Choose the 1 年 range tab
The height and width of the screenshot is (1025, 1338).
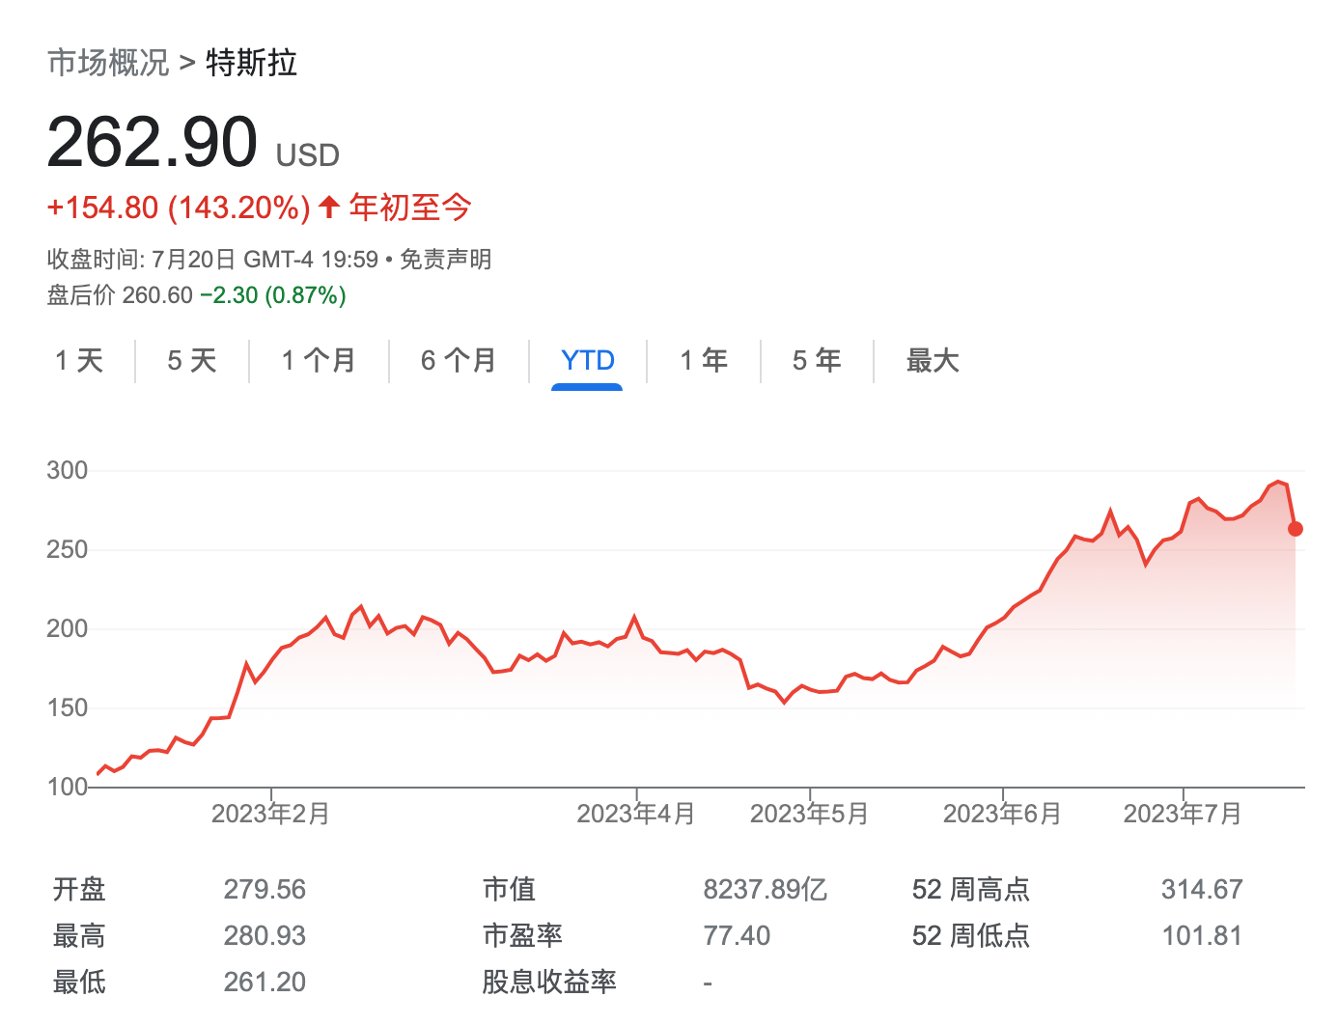tap(704, 361)
